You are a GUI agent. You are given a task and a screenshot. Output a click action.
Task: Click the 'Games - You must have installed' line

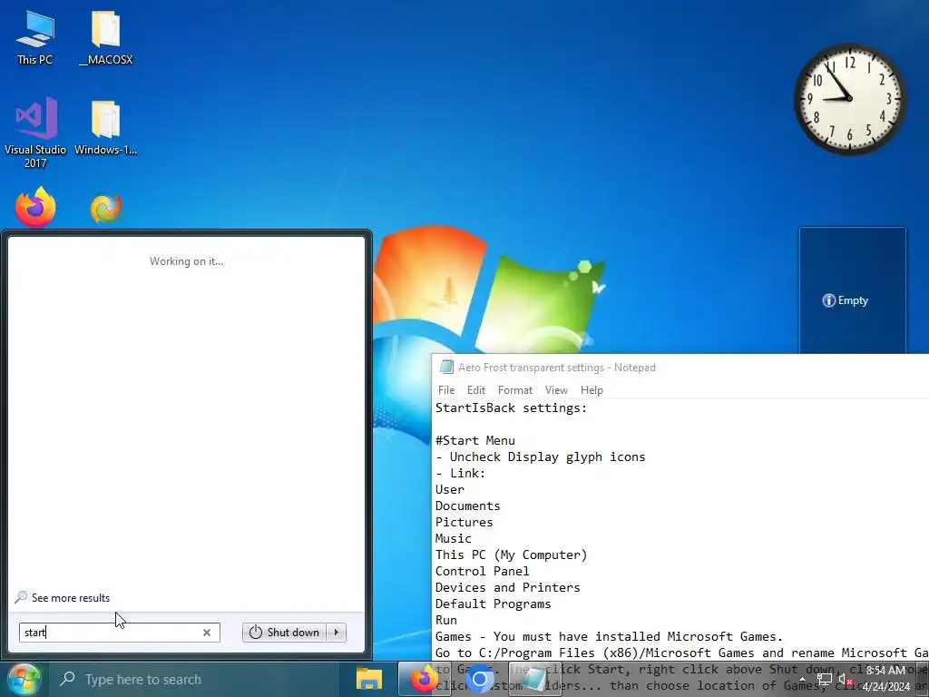pyautogui.click(x=609, y=636)
